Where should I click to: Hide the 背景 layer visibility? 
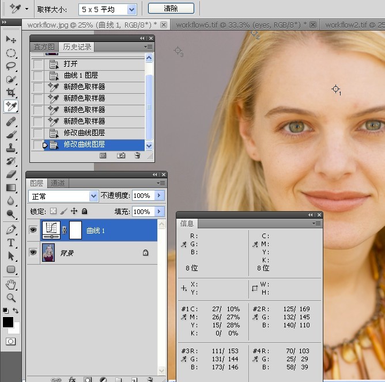pyautogui.click(x=33, y=252)
